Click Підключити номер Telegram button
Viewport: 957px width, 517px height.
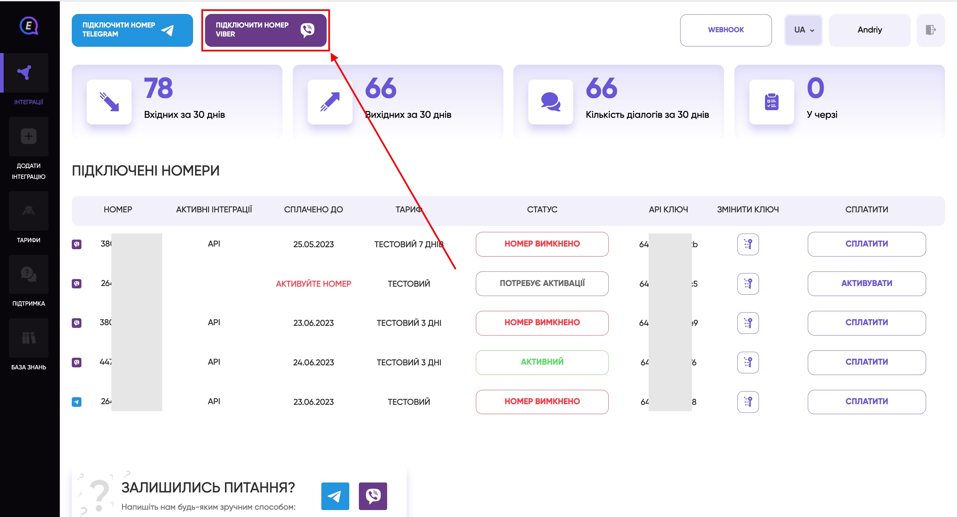pyautogui.click(x=132, y=30)
